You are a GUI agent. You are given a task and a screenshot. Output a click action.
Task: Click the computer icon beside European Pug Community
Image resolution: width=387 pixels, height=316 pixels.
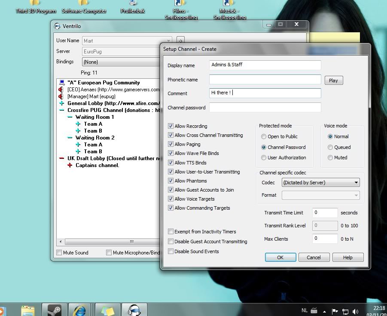pyautogui.click(x=62, y=83)
